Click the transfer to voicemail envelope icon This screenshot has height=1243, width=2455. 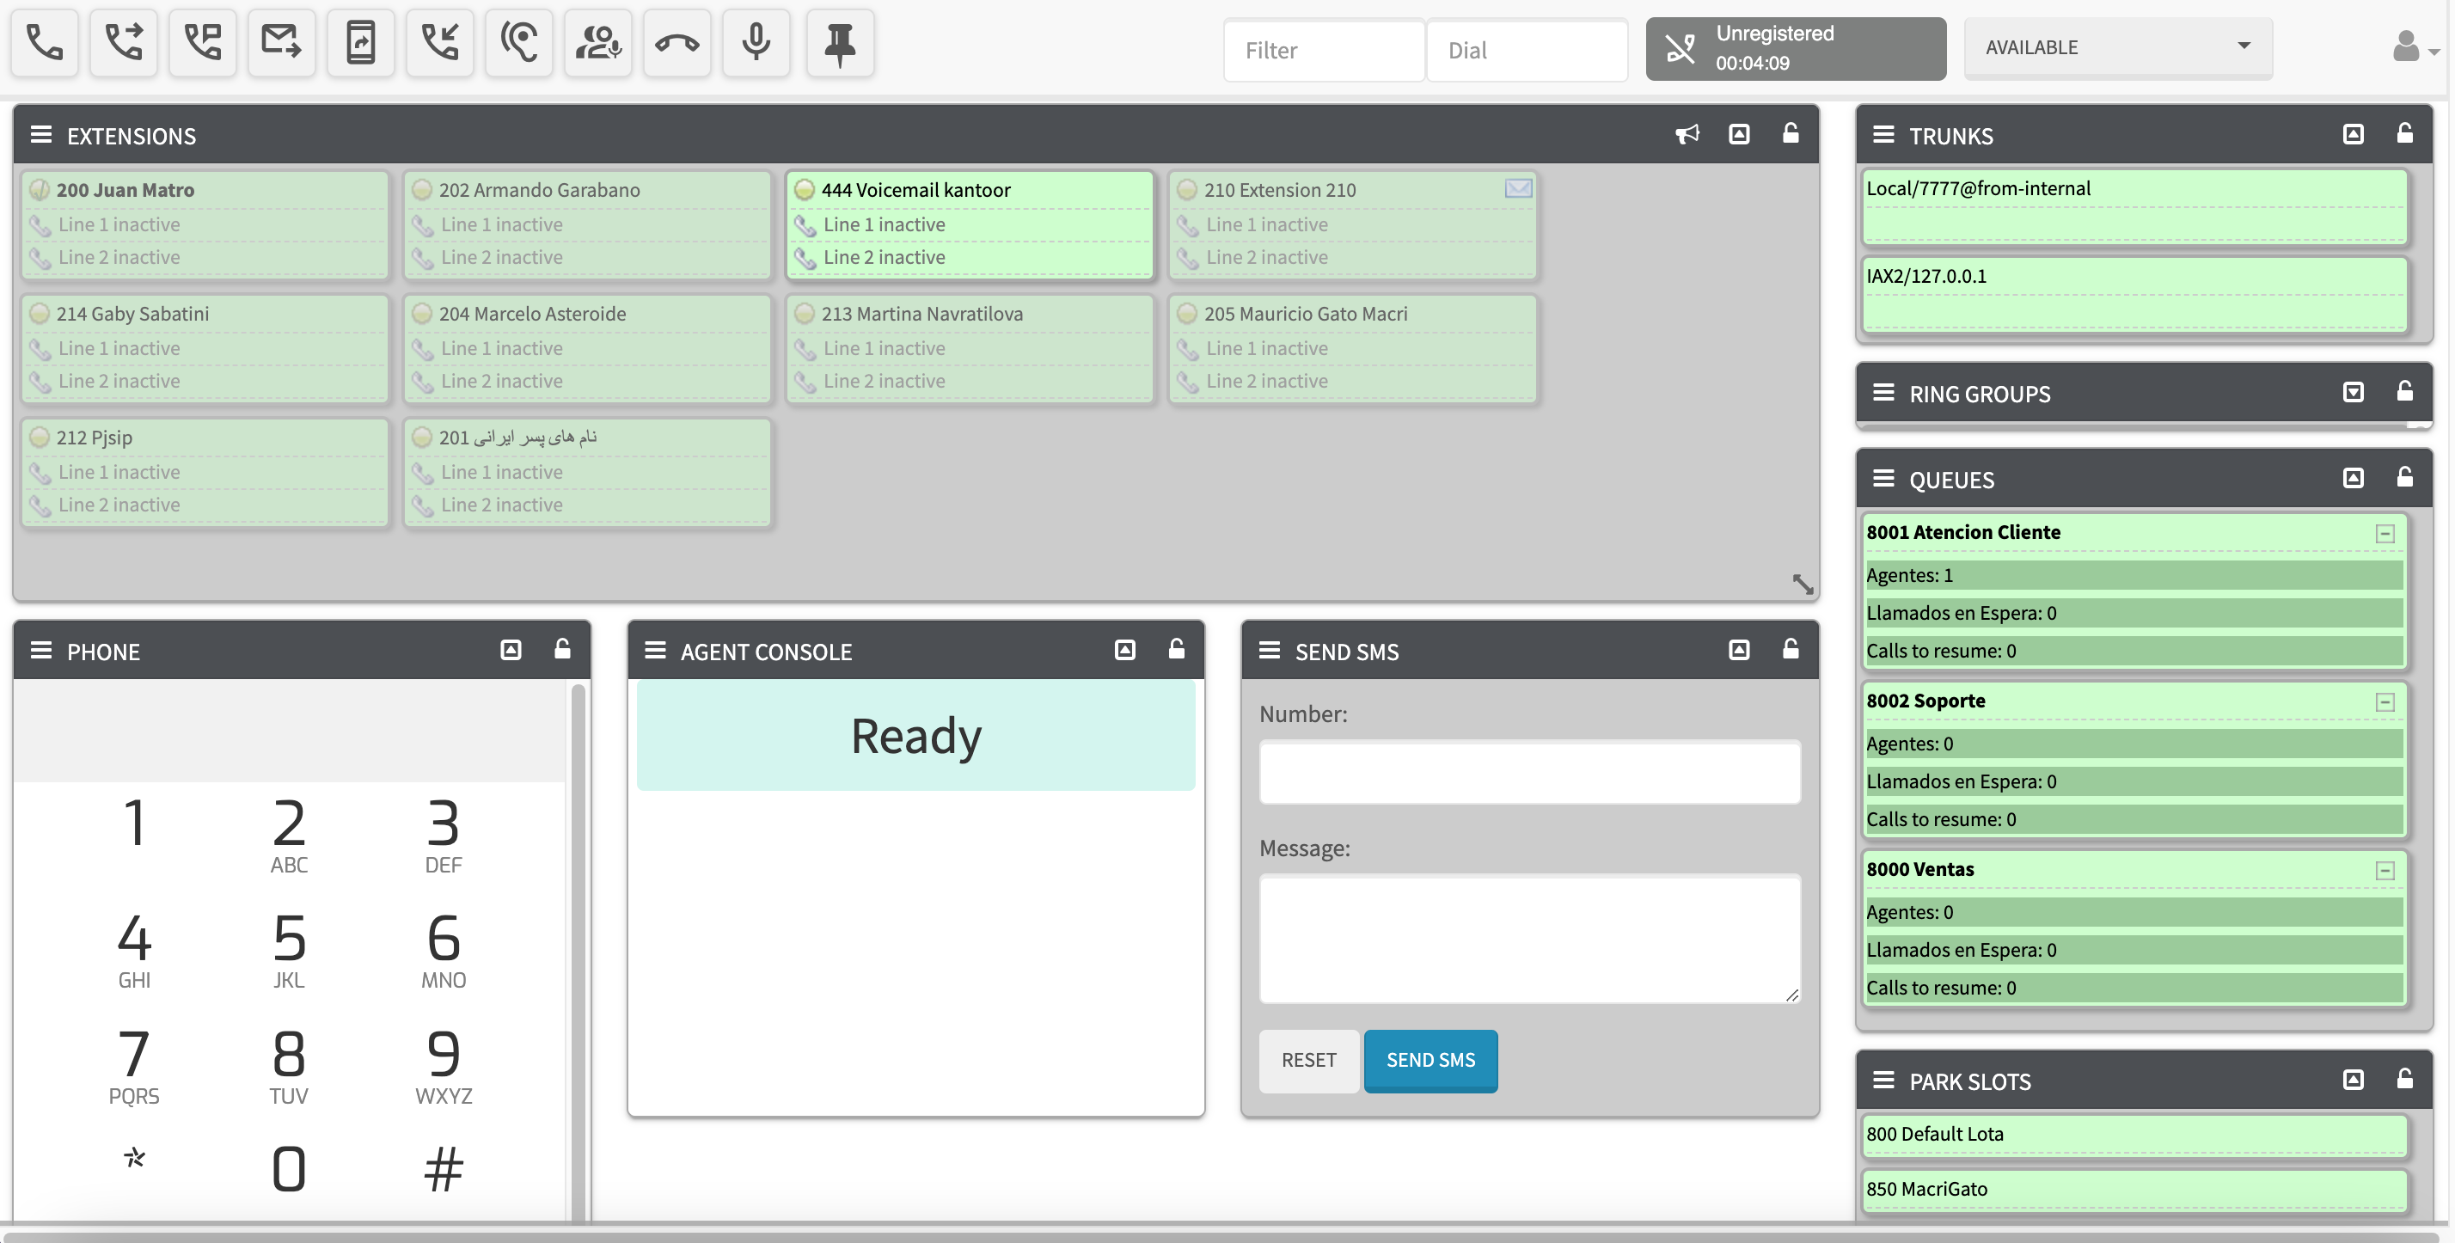[281, 43]
